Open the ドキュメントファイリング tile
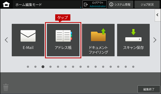Screen dimensions: 161x94 tap(98, 40)
